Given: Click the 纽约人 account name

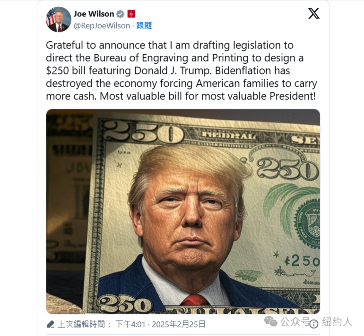Looking at the screenshot, I should (337, 322).
